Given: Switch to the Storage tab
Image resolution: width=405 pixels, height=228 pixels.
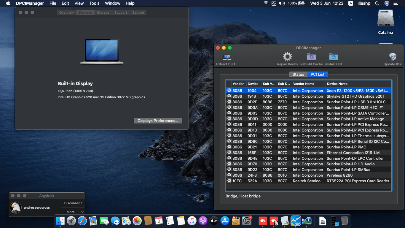Looking at the screenshot, I should point(103,12).
